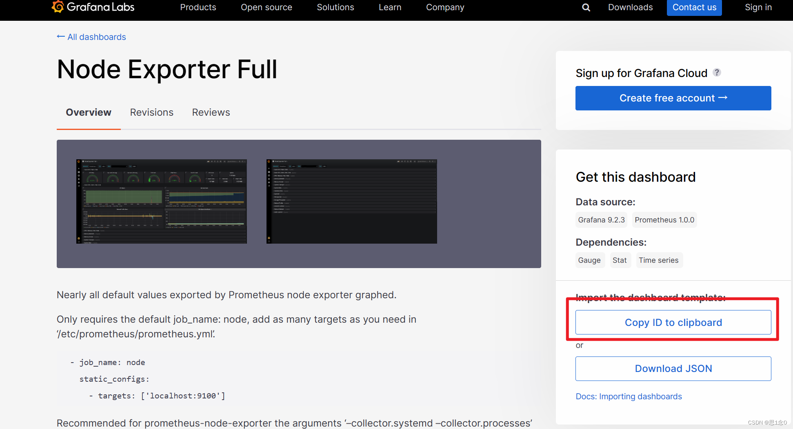
Task: Open the Solutions menu
Action: [x=335, y=7]
